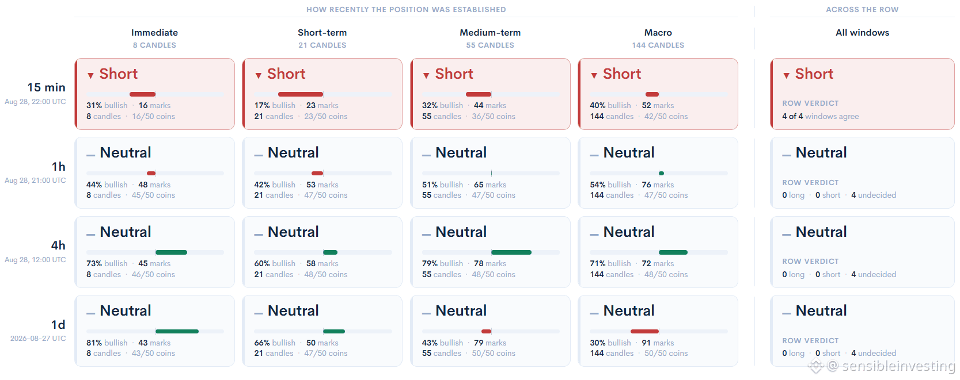Screen dimensions: 960x380
Task: Click the green 81% bullish bar in 1d Immediate
Action: pyautogui.click(x=177, y=331)
